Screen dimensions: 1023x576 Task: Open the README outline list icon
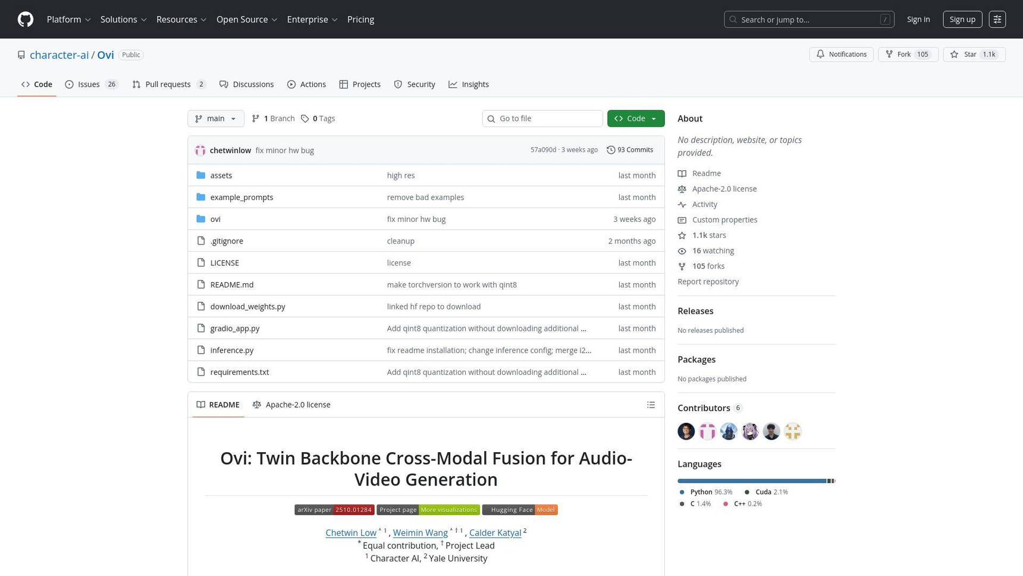pyautogui.click(x=651, y=405)
